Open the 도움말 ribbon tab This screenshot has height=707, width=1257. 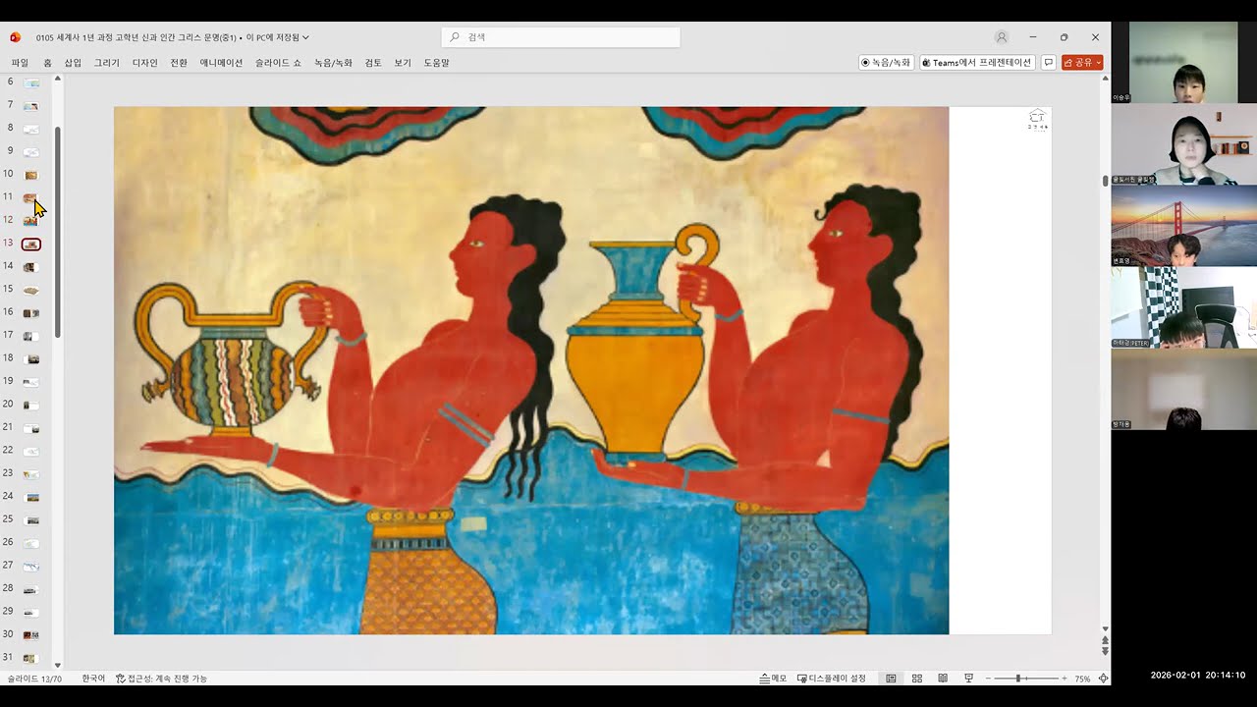pos(436,63)
